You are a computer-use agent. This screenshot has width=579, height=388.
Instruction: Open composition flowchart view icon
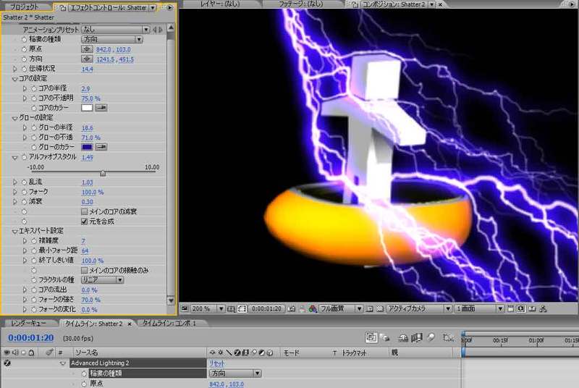(x=543, y=308)
